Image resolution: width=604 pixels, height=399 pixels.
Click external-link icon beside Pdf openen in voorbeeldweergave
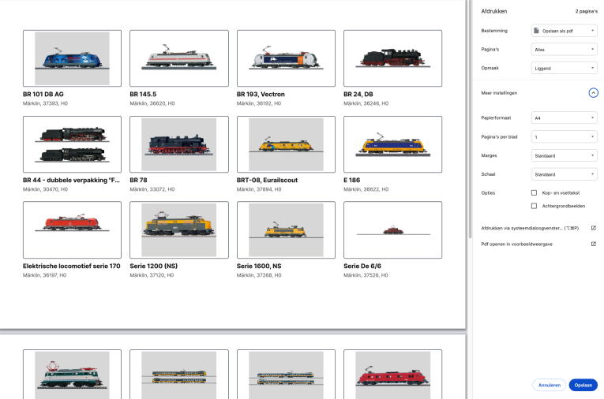[593, 244]
